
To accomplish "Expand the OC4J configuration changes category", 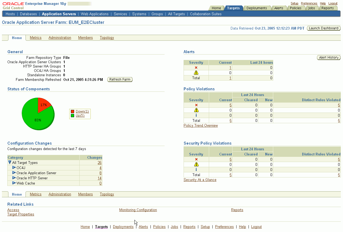I will tap(14, 168).
